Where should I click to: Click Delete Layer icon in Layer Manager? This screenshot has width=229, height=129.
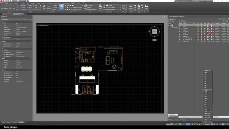183,21
